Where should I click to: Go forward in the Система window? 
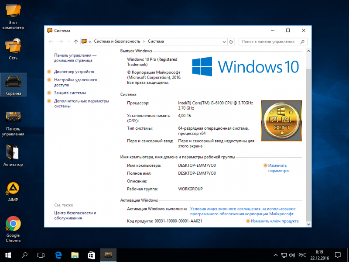tap(61, 41)
